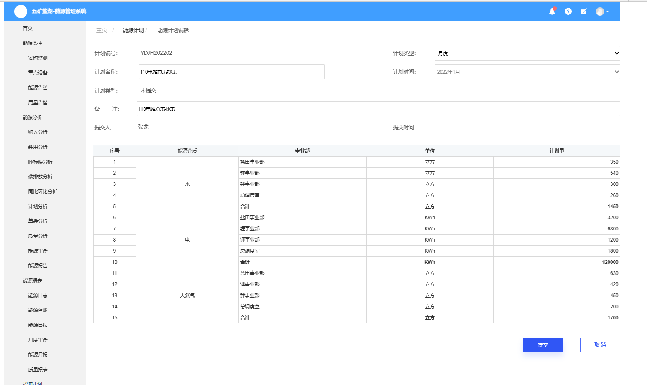Screen dimensions: 647x385
Task: Open 重点设备 in the sidebar
Action: [x=38, y=73]
